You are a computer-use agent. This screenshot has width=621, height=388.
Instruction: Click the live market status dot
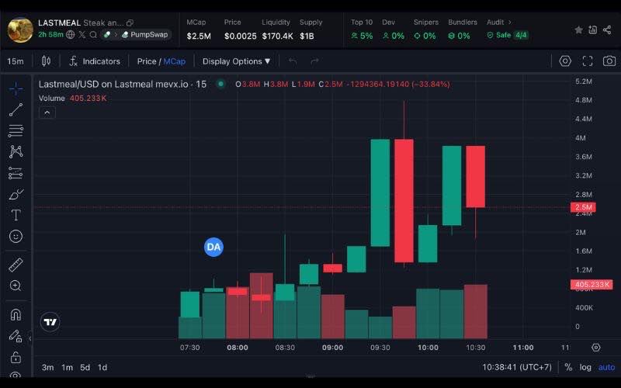tap(221, 84)
